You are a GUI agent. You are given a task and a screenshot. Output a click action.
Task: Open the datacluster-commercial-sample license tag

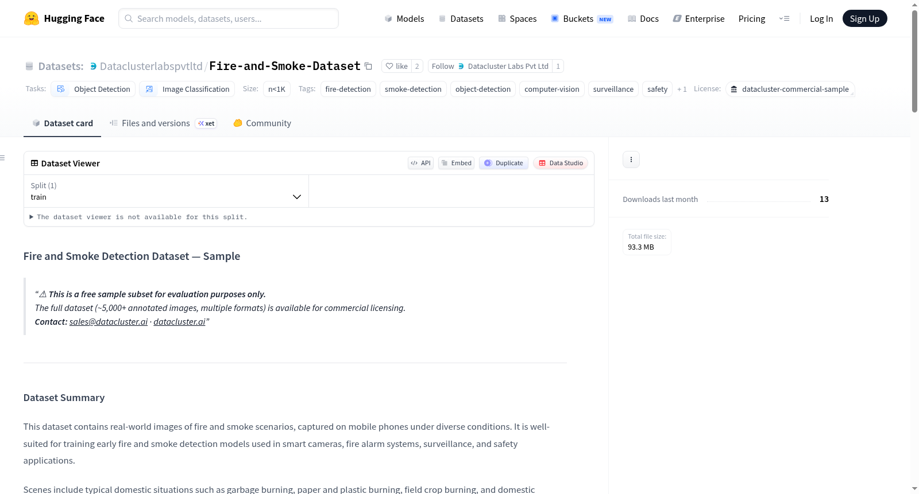[790, 89]
